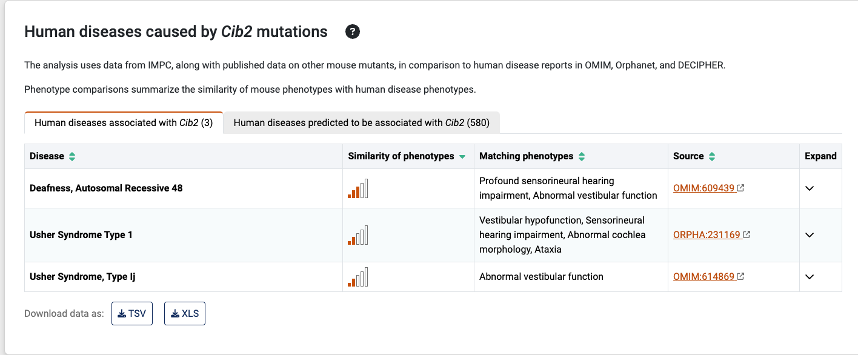This screenshot has width=858, height=355.
Task: Click Deafness, Autosomal Recessive 48 name
Action: pyautogui.click(x=106, y=188)
